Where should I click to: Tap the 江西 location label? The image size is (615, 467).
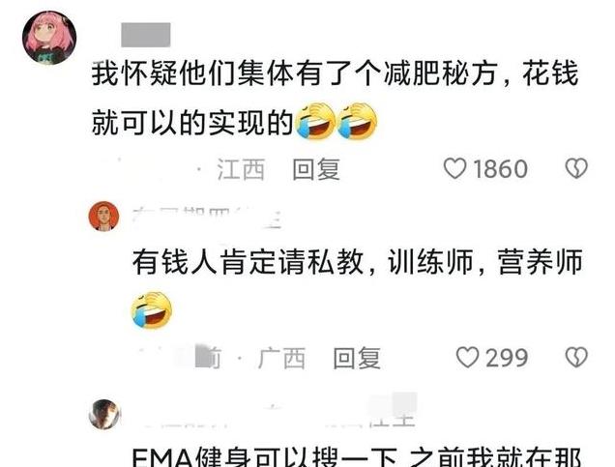pos(241,169)
